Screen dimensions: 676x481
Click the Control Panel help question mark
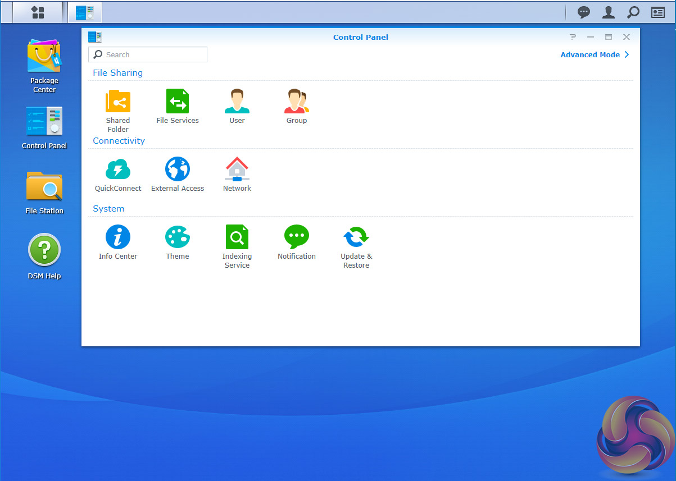click(x=573, y=37)
